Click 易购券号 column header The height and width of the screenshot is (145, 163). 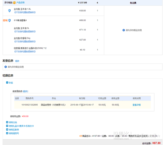click(x=29, y=98)
